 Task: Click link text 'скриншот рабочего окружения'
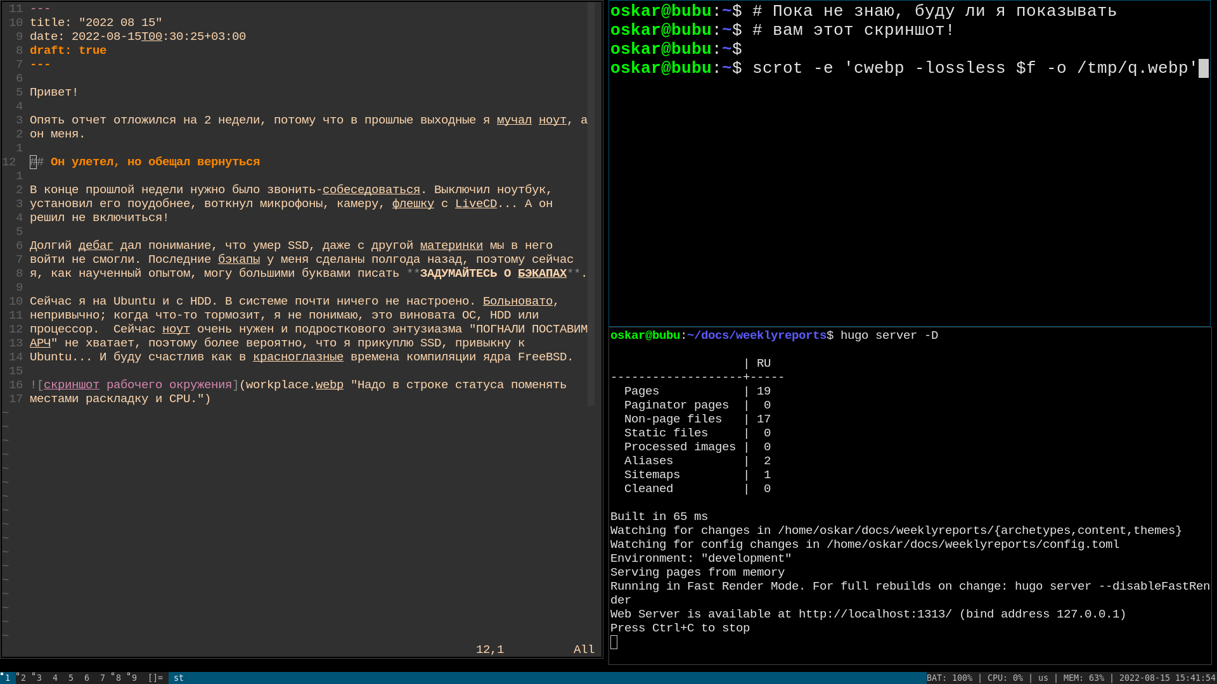coord(138,385)
